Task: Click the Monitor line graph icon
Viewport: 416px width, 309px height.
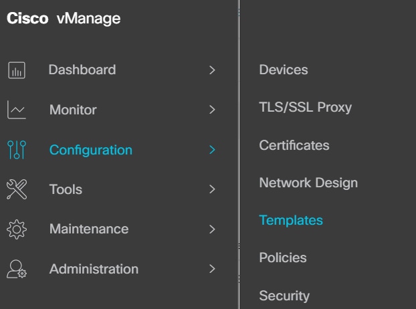Action: 17,110
